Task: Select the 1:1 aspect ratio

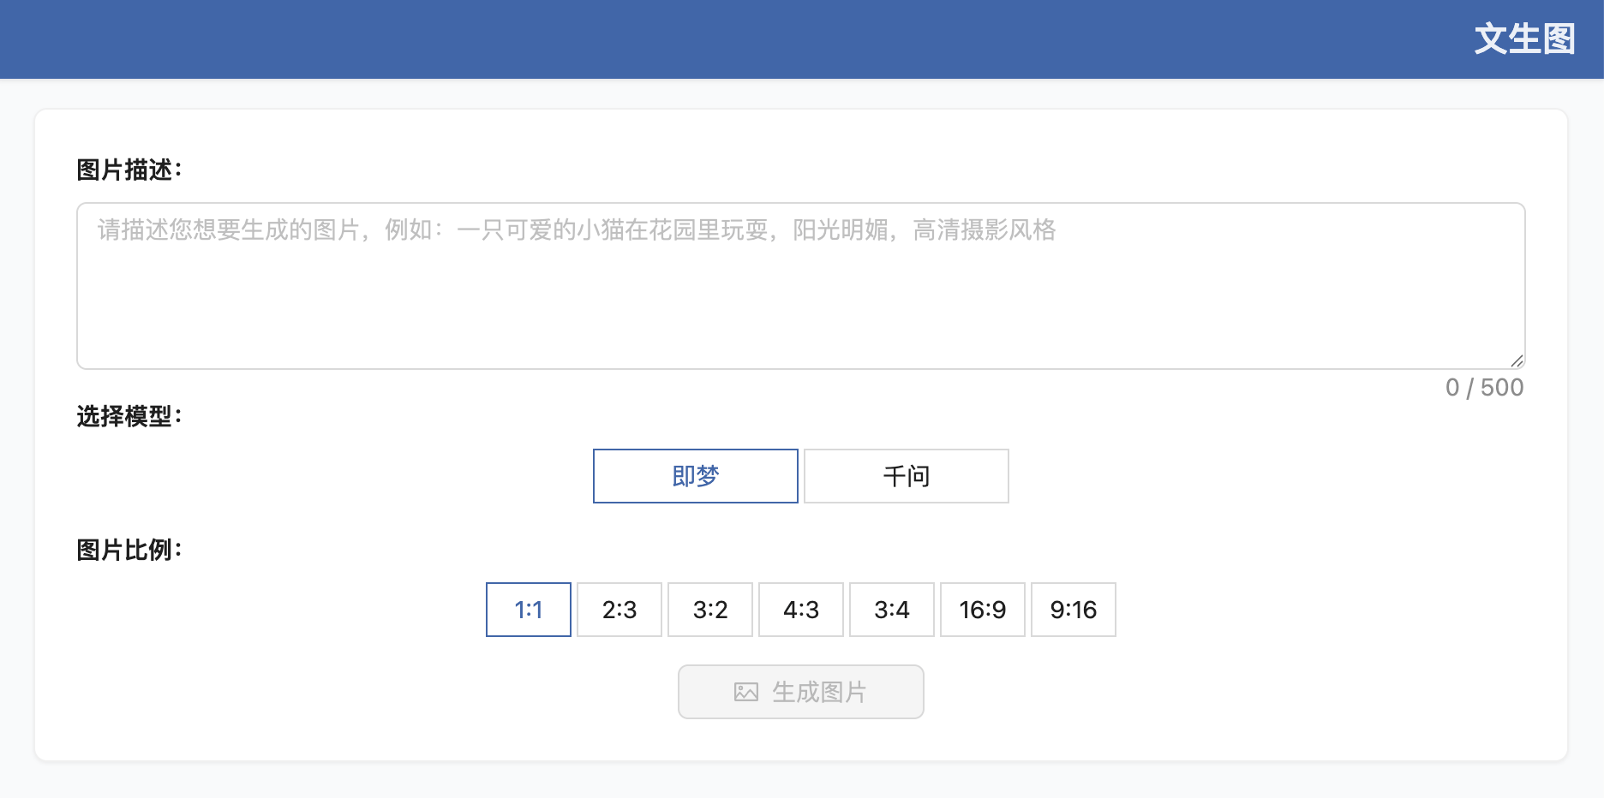Action: pyautogui.click(x=528, y=610)
